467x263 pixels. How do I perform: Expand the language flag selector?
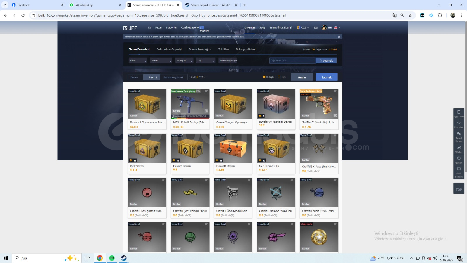pos(337,28)
